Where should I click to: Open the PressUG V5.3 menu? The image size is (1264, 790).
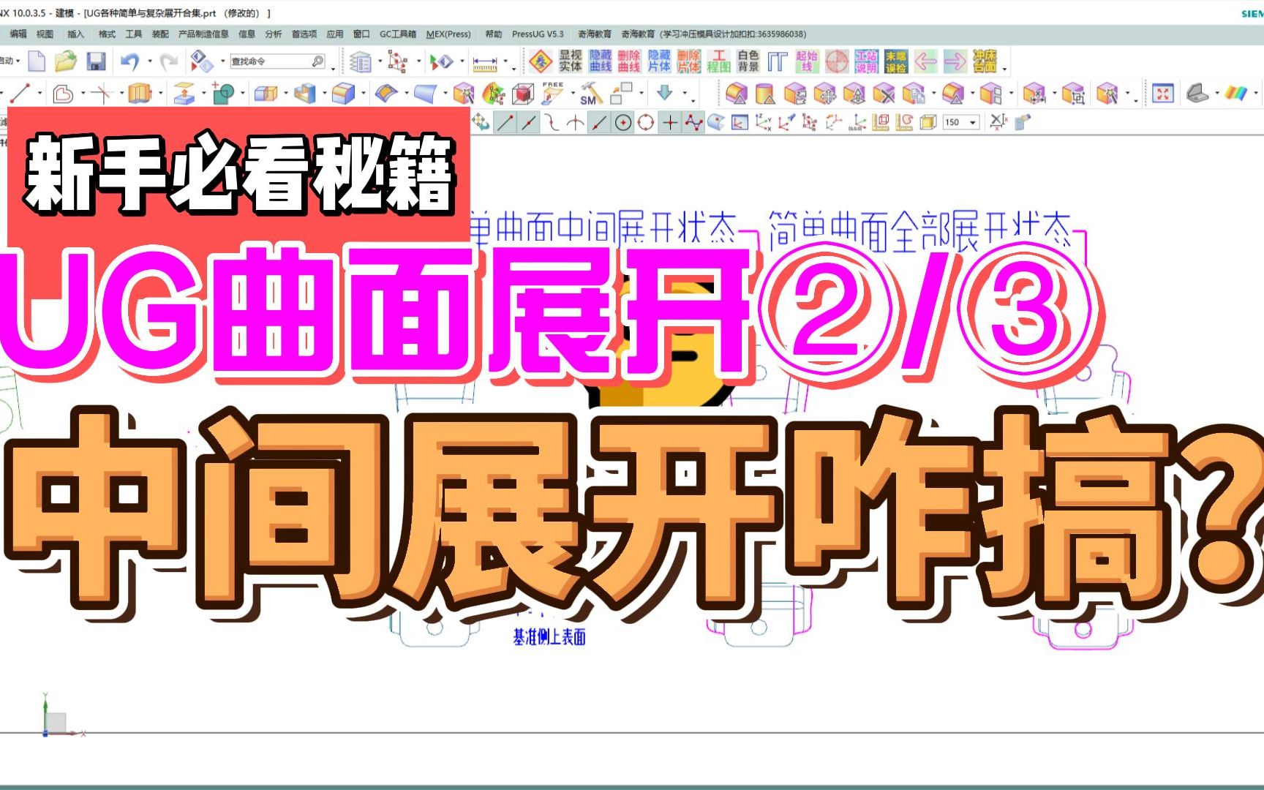[538, 34]
